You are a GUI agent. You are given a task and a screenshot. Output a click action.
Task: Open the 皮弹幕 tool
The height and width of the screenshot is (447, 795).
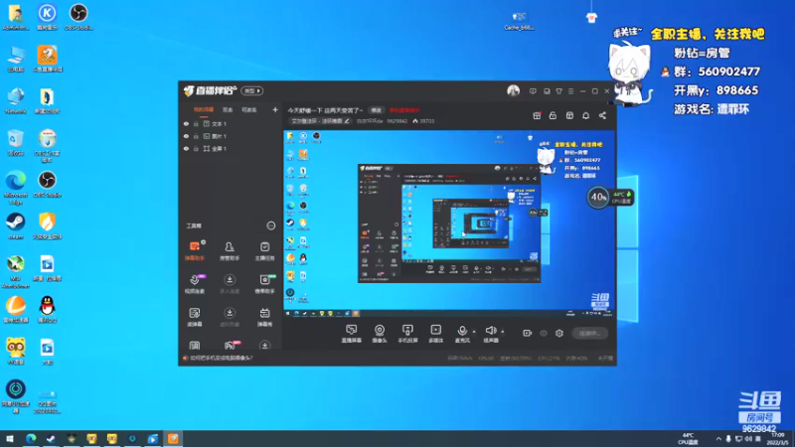click(x=194, y=317)
